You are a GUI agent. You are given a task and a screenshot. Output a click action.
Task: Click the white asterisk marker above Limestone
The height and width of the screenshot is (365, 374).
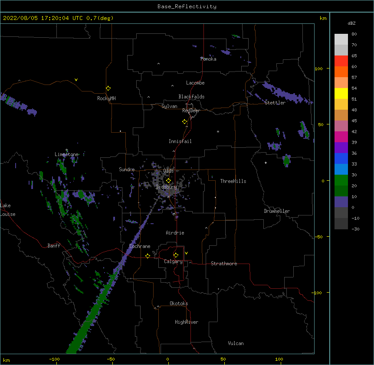(x=67, y=150)
